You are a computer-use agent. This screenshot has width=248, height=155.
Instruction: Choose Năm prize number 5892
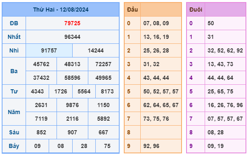tap(104, 119)
